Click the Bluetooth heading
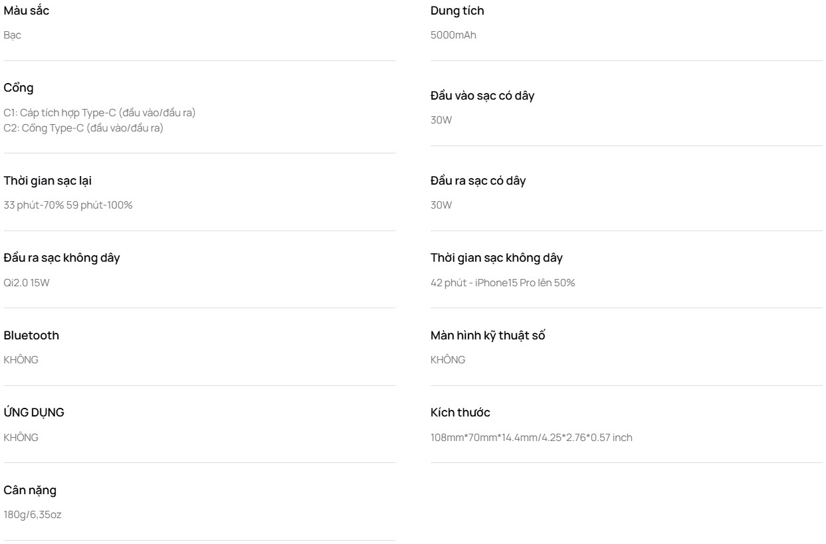Viewport: 826px width, 544px height. tap(31, 335)
